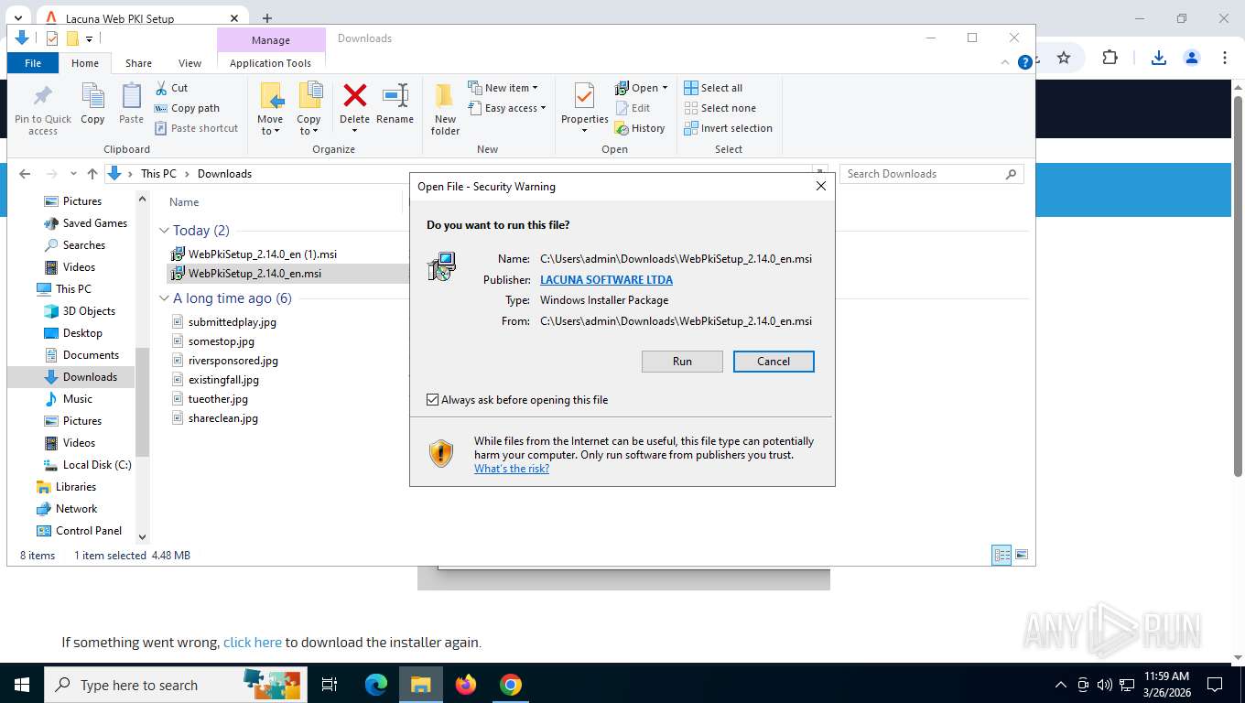Click Search Downloads input field
The width and height of the screenshot is (1245, 703).
[932, 174]
